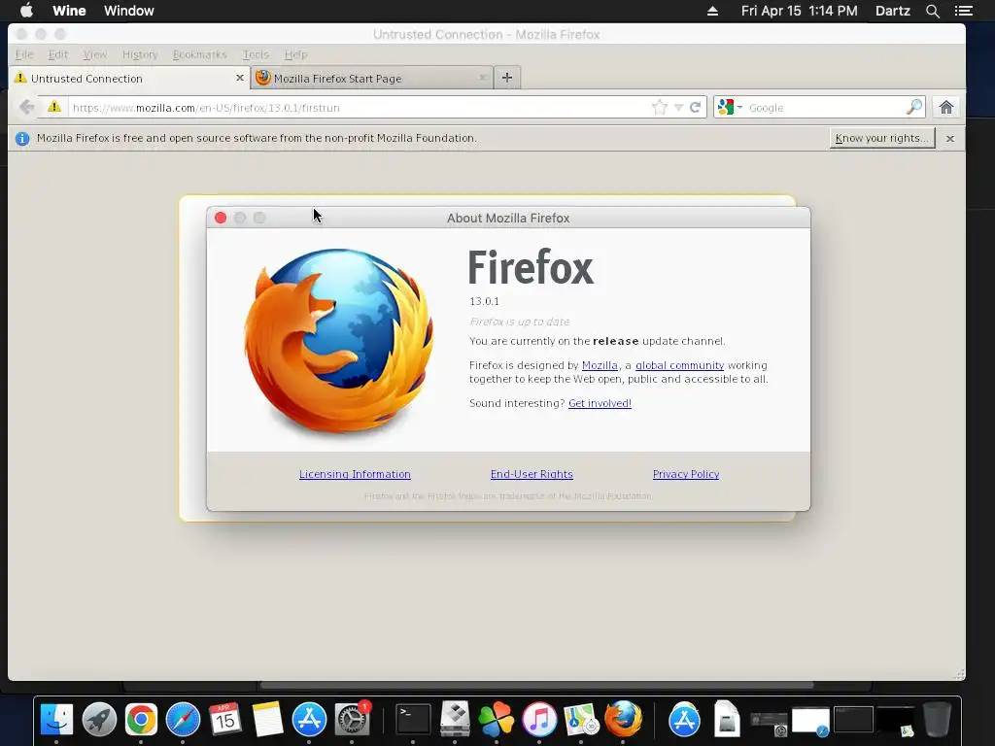This screenshot has height=746, width=995.
Task: Go to home page via house icon
Action: tap(946, 107)
